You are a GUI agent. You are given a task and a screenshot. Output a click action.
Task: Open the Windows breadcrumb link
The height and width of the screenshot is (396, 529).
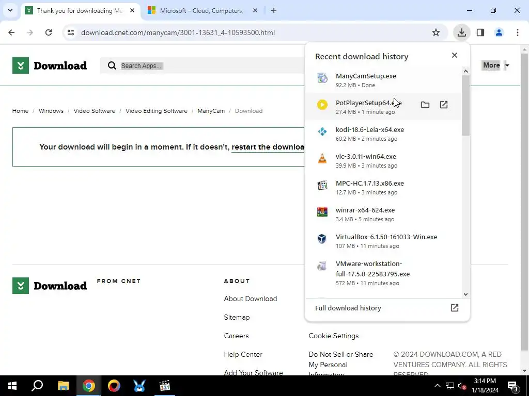click(51, 111)
